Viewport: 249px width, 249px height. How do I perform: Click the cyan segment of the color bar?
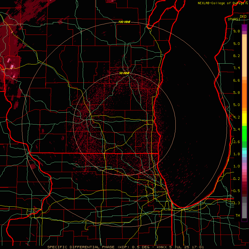coord(244,152)
